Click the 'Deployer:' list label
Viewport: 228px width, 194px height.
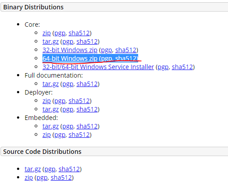coord(38,92)
